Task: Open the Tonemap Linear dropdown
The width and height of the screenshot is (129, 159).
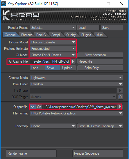Action: pyautogui.click(x=53, y=126)
